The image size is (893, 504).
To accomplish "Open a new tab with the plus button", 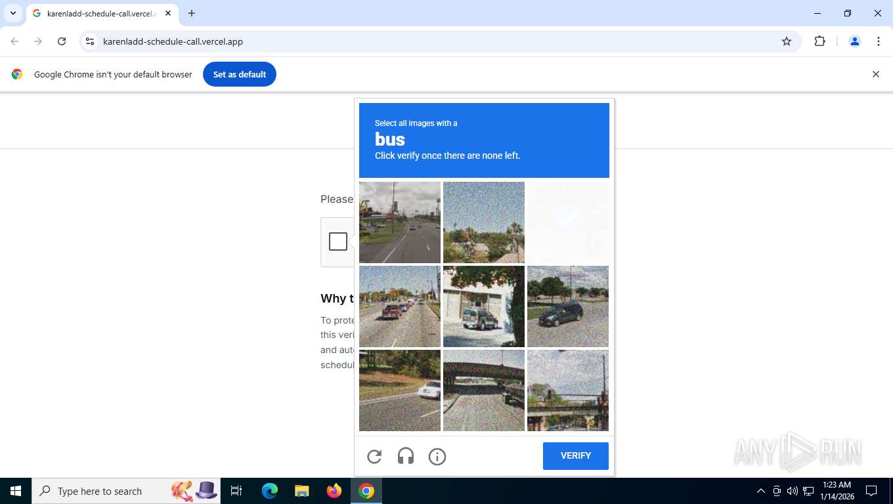I will pos(192,13).
